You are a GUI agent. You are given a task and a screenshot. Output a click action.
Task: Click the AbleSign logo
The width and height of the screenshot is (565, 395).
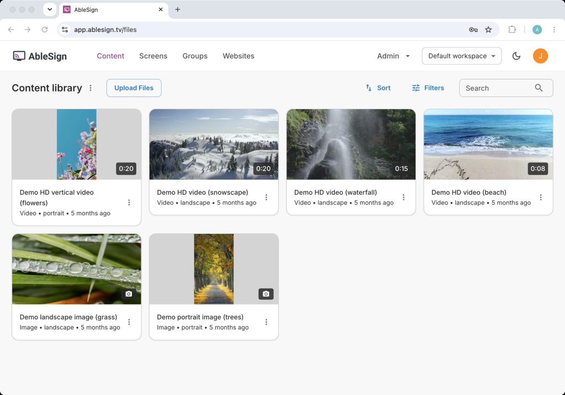click(40, 56)
